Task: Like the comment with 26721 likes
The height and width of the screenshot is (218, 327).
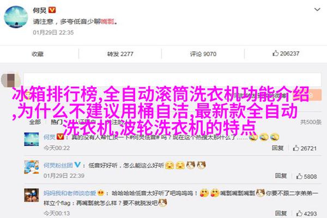Action: pos(305,148)
